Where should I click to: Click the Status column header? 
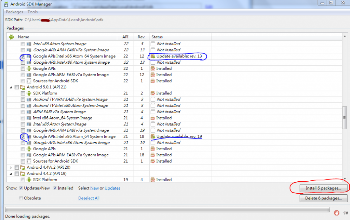[157, 37]
